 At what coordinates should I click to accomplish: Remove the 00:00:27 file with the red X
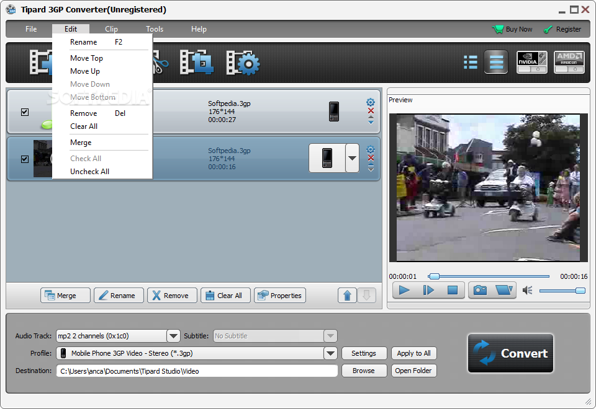(371, 111)
